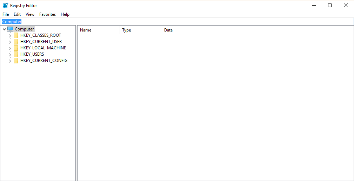The image size is (354, 181).
Task: Expand HKEY_CURRENT_USER key
Action: 10,42
